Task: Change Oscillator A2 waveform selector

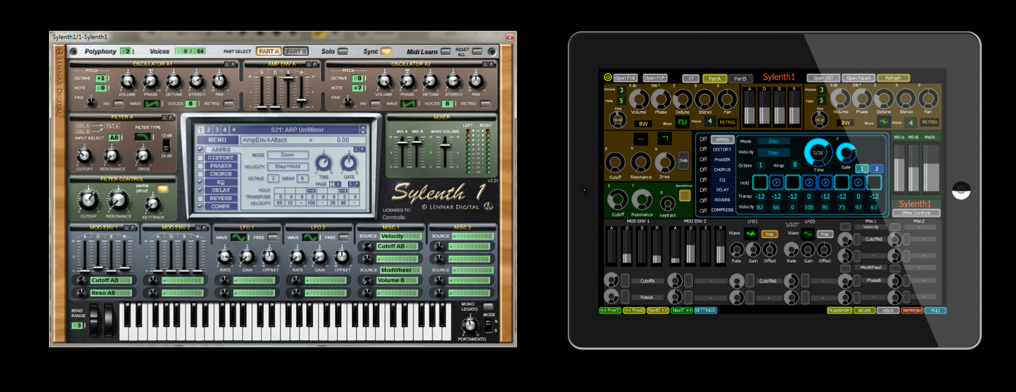Action: [x=409, y=104]
